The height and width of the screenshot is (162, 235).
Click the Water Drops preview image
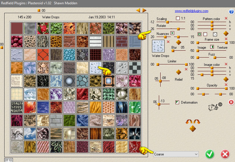pyautogui.click(x=158, y=46)
